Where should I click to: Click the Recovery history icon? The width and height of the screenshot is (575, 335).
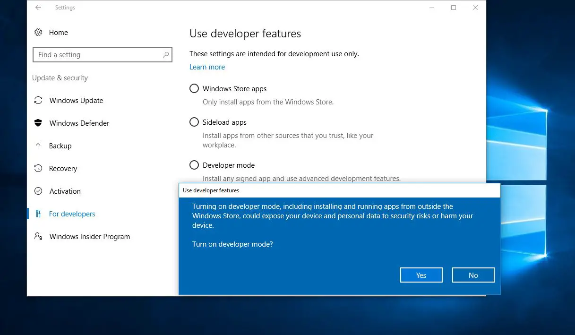38,168
